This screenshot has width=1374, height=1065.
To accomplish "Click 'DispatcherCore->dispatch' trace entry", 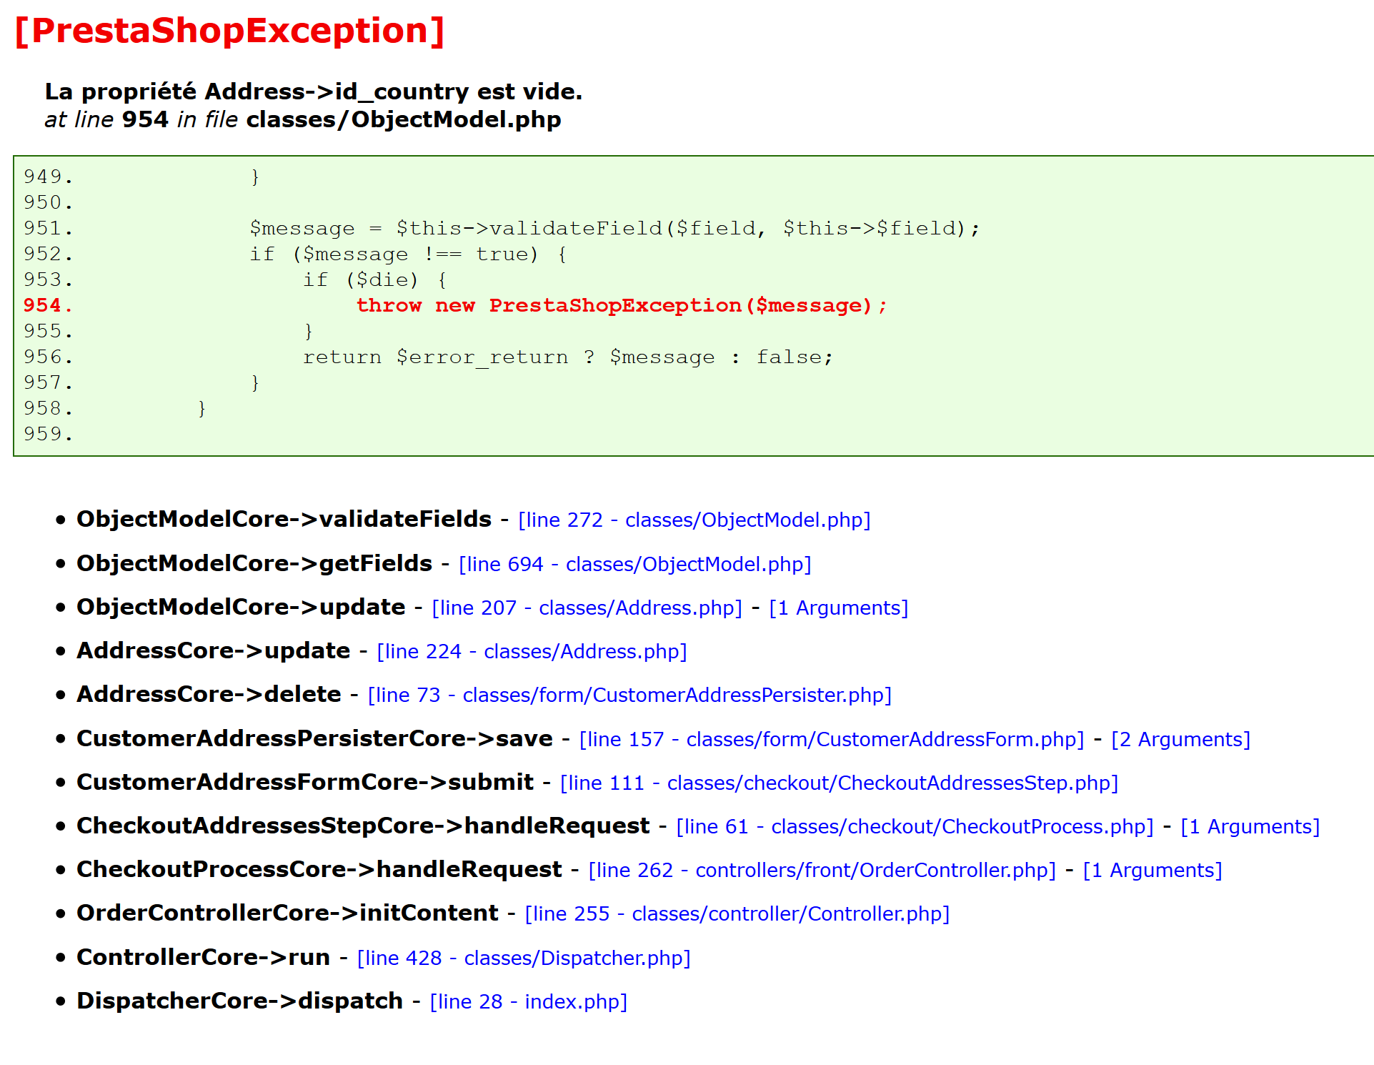I will [x=240, y=1001].
